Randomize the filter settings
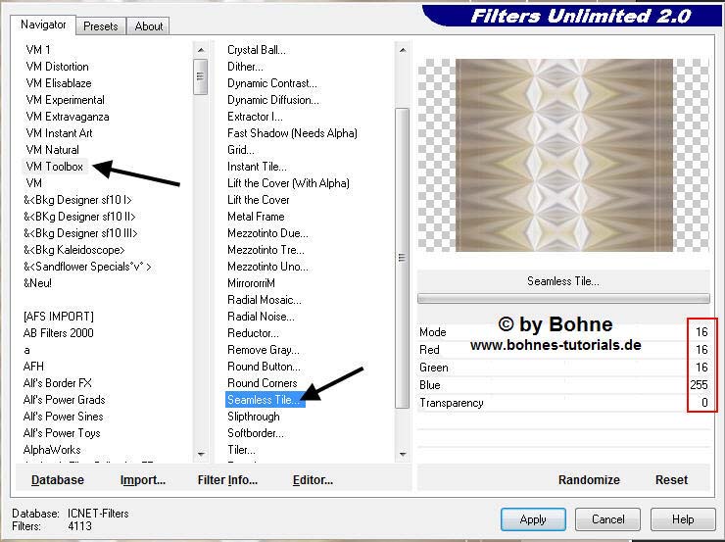The width and height of the screenshot is (725, 542). pyautogui.click(x=589, y=480)
